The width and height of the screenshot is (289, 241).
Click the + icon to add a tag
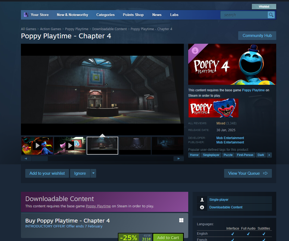(269, 155)
